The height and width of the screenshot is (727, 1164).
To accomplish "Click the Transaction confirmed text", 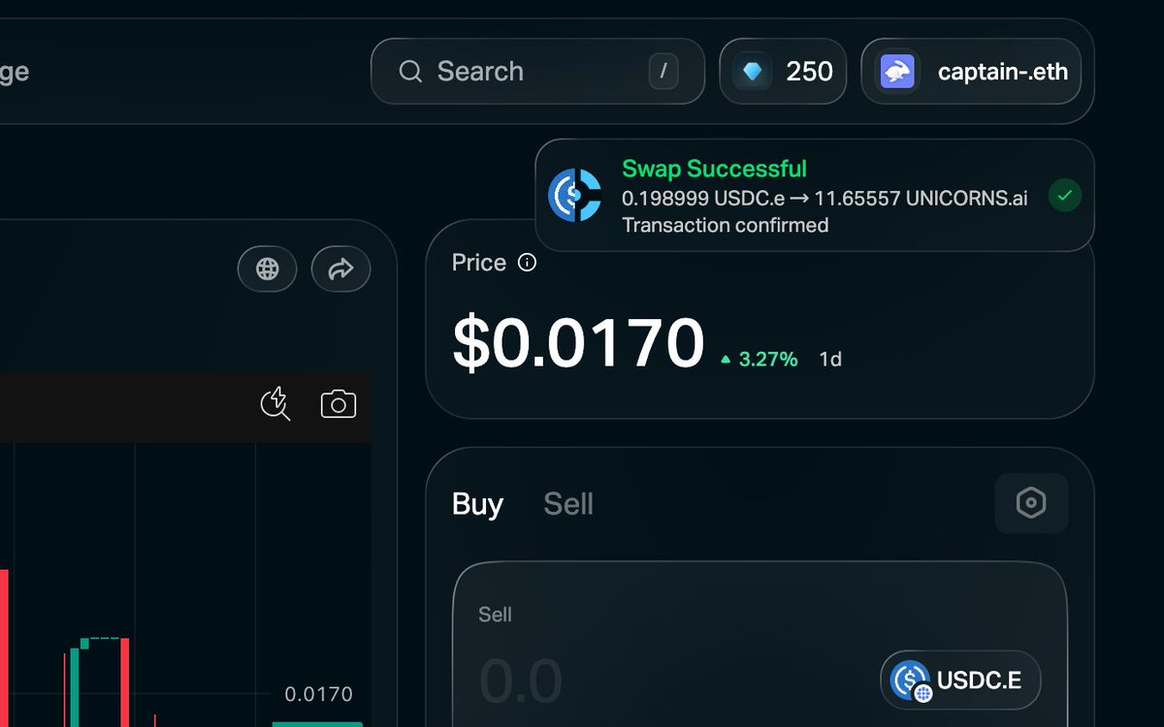I will tap(725, 225).
